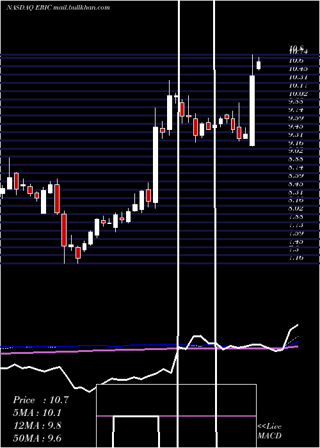Click the 7.59 price axis label
This screenshot has height=448, width=320.
click(x=298, y=234)
